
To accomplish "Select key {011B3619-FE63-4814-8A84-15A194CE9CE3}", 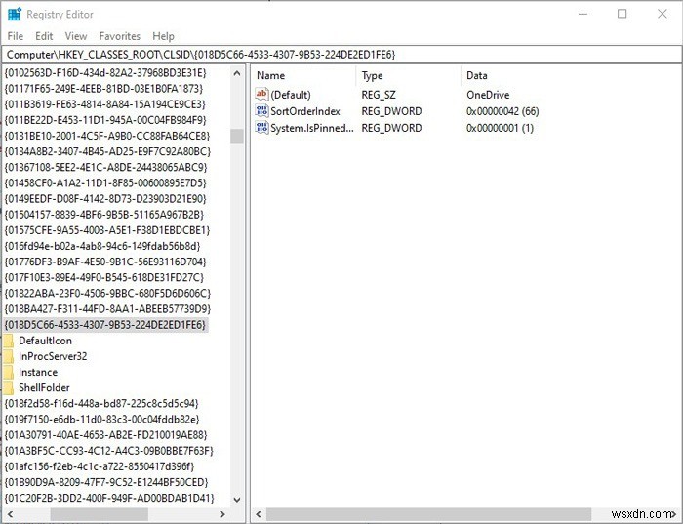I will [x=104, y=104].
